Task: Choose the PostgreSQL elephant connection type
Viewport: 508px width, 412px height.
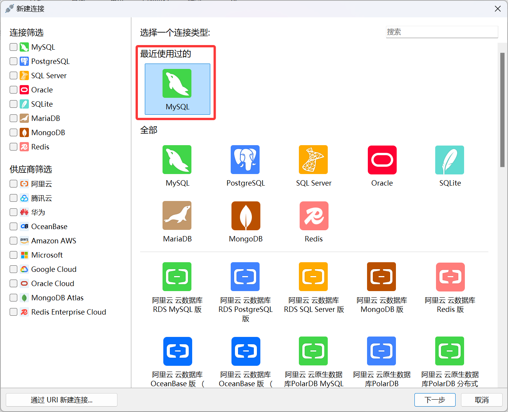Action: [x=245, y=160]
